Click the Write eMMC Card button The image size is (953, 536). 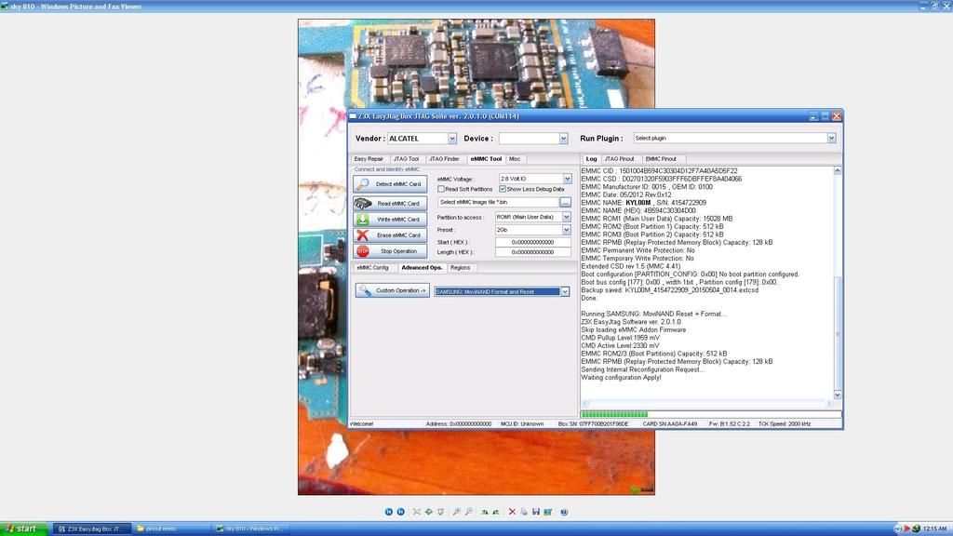click(390, 219)
